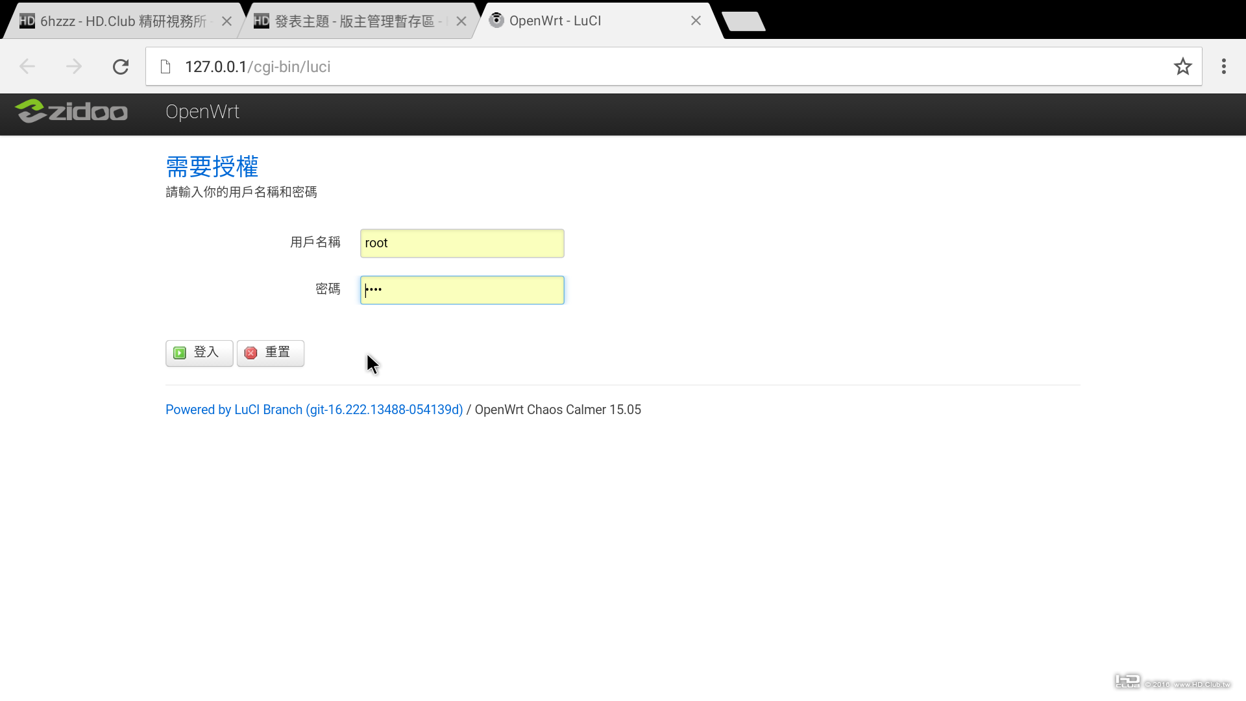Focus the username field containing root
The height and width of the screenshot is (701, 1246).
(462, 243)
